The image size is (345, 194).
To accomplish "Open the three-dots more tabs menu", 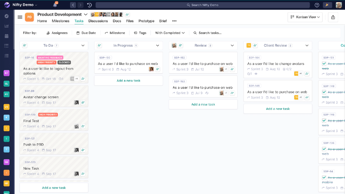I will coord(174,21).
